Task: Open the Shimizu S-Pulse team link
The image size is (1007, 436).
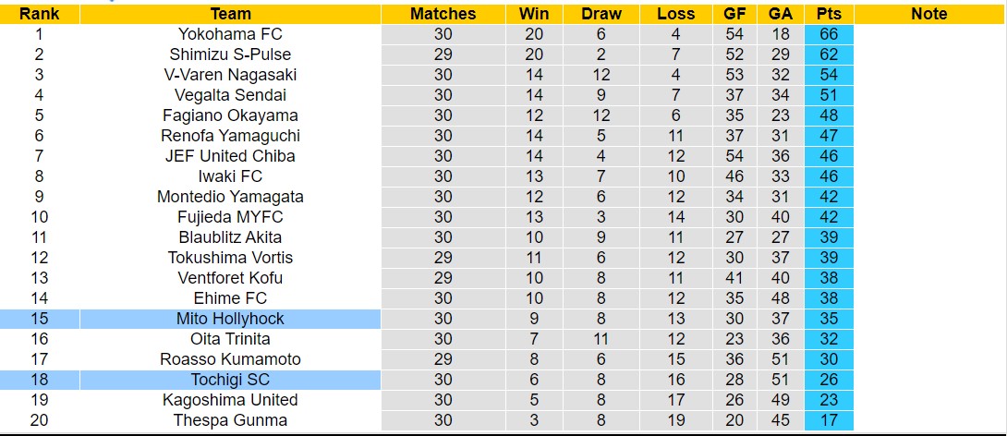Action: coord(230,54)
